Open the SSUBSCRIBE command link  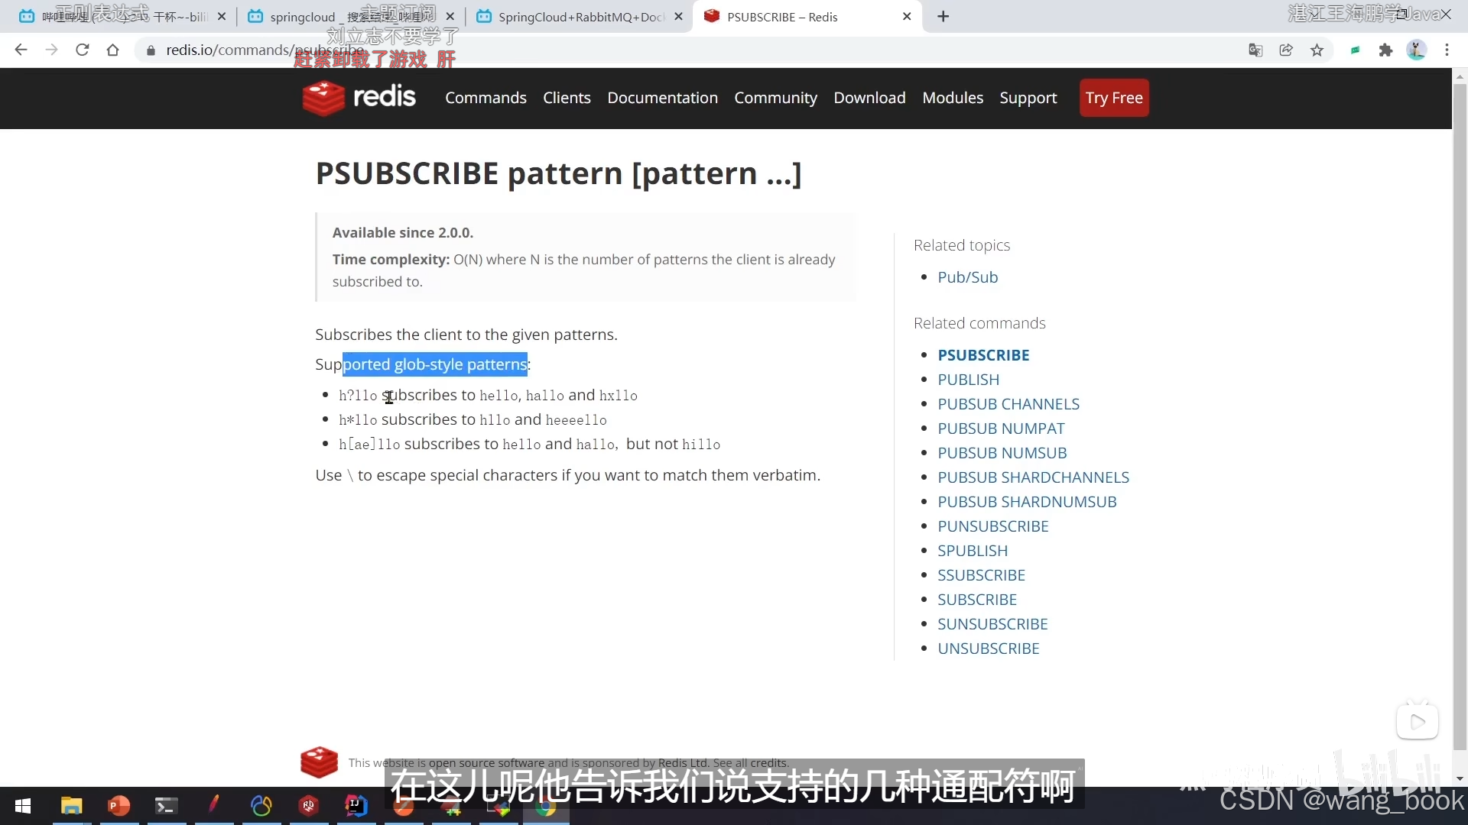click(981, 575)
